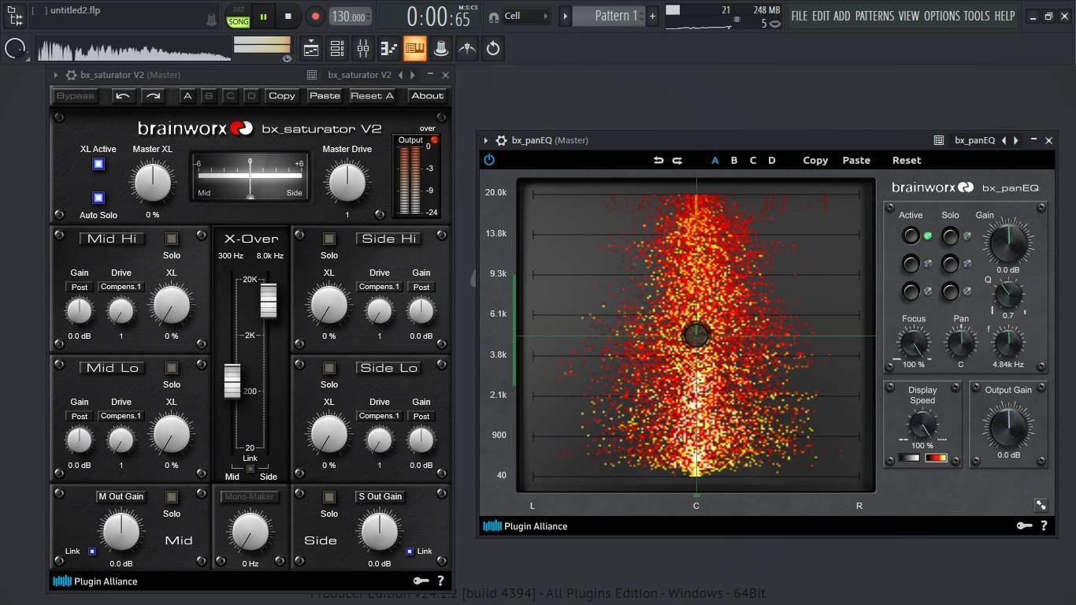Click the undo arrow in bx_saturator V2

pyautogui.click(x=123, y=95)
